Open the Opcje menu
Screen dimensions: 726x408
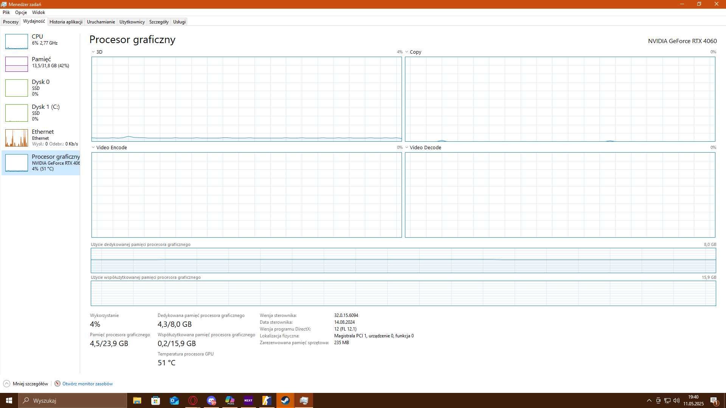(x=21, y=12)
